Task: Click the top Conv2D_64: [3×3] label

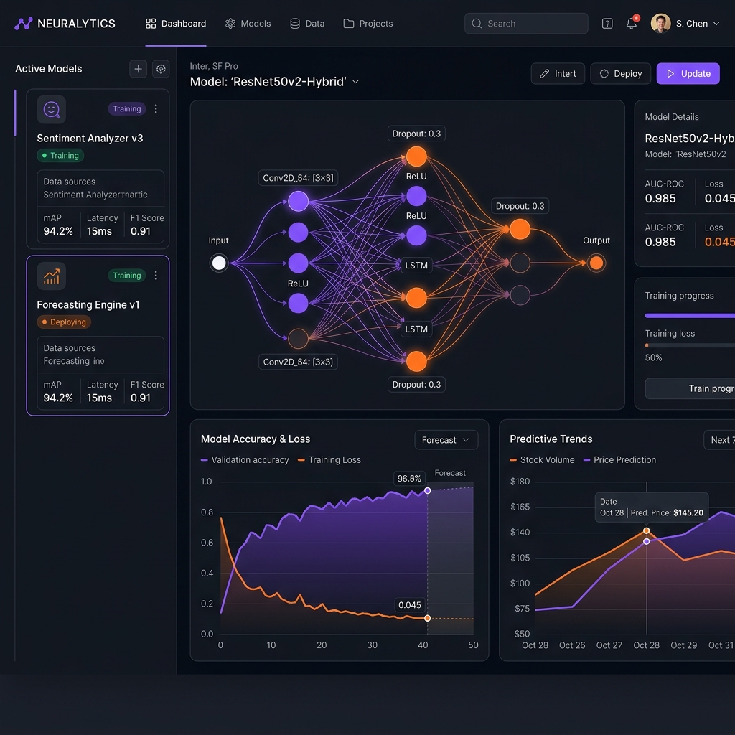Action: pos(298,178)
